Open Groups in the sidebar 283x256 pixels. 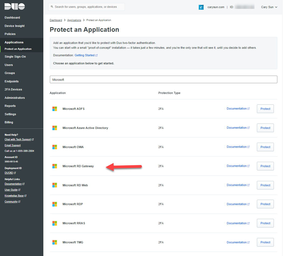click(x=10, y=73)
